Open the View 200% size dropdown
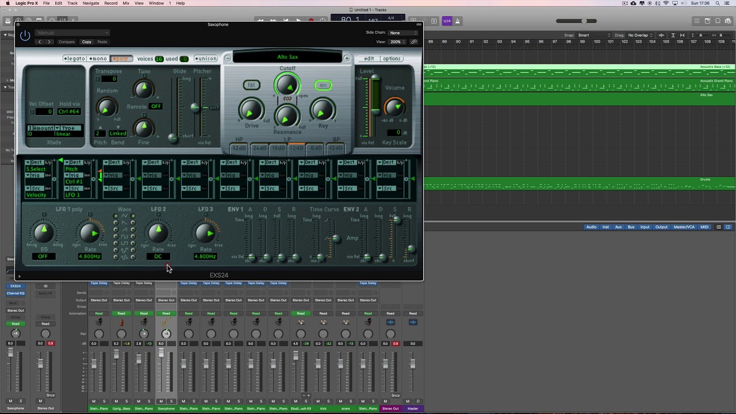736x414 pixels. 397,42
